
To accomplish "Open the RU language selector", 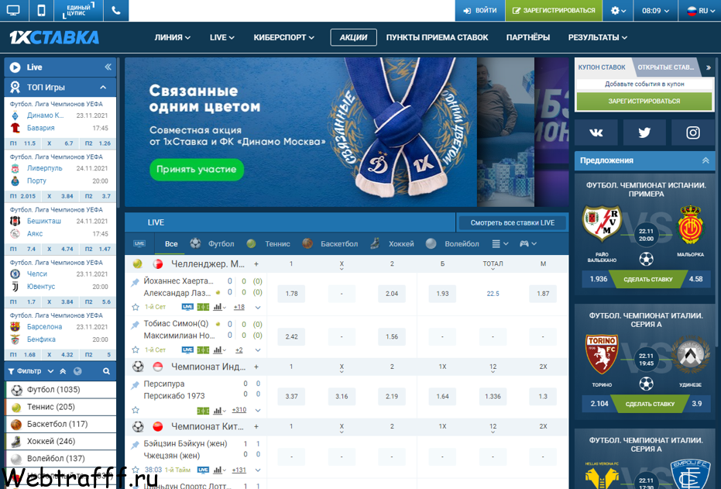I will pyautogui.click(x=699, y=11).
